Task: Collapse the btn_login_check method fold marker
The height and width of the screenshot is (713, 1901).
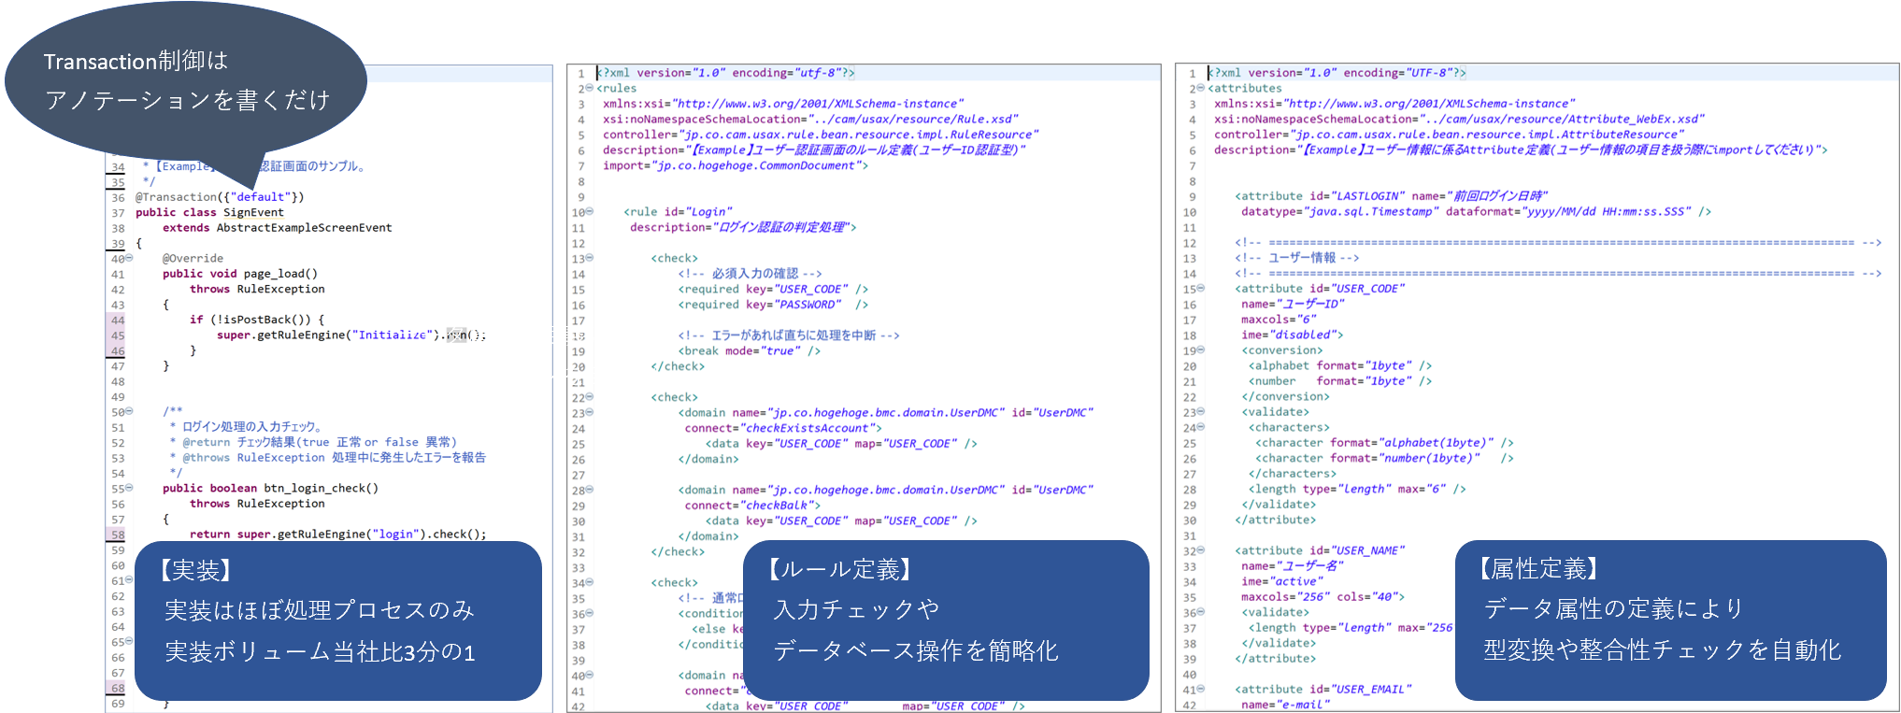Action: (129, 488)
